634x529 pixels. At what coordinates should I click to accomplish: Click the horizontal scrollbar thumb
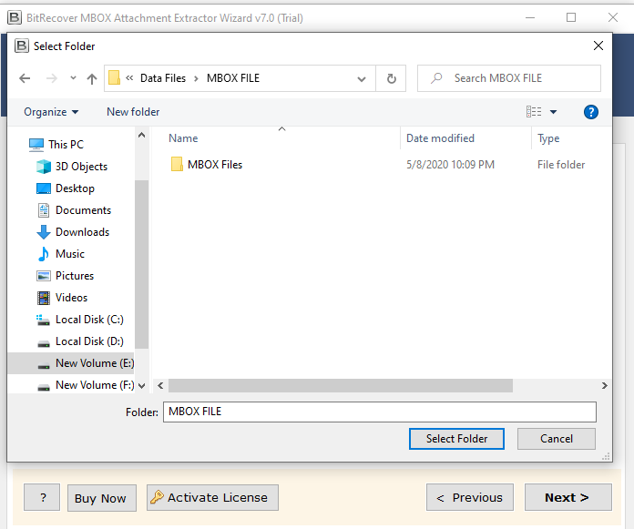pyautogui.click(x=341, y=385)
